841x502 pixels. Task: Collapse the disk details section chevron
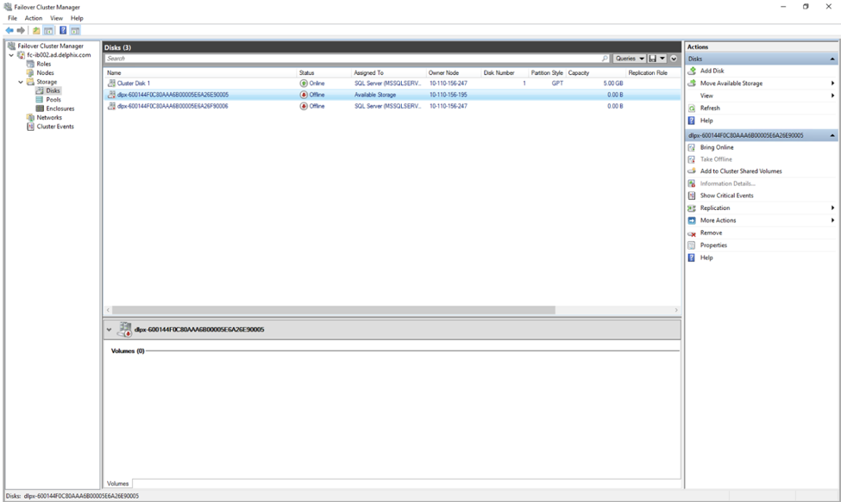click(x=110, y=330)
